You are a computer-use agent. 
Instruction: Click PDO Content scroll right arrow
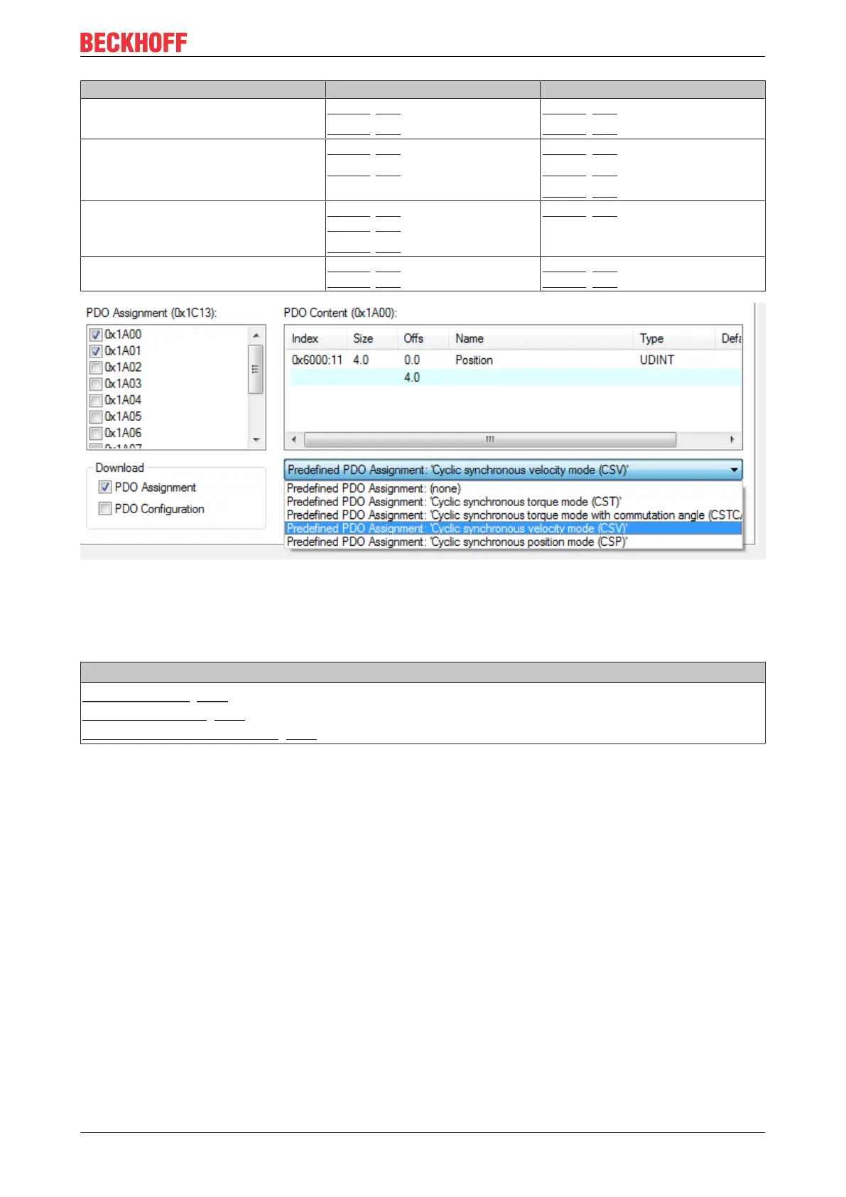pyautogui.click(x=732, y=440)
